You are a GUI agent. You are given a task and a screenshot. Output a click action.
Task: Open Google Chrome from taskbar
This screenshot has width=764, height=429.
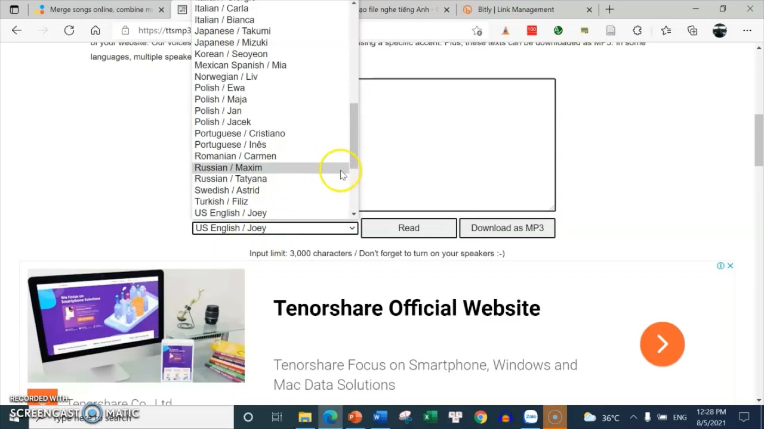point(480,417)
